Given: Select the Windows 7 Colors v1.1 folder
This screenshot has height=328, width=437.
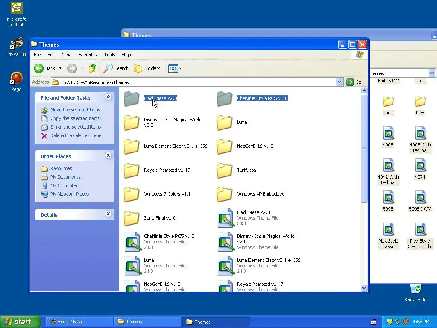Looking at the screenshot, I should click(x=131, y=194).
